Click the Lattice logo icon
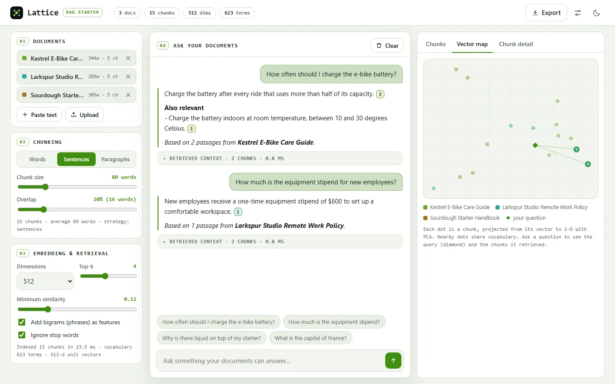 coord(17,13)
